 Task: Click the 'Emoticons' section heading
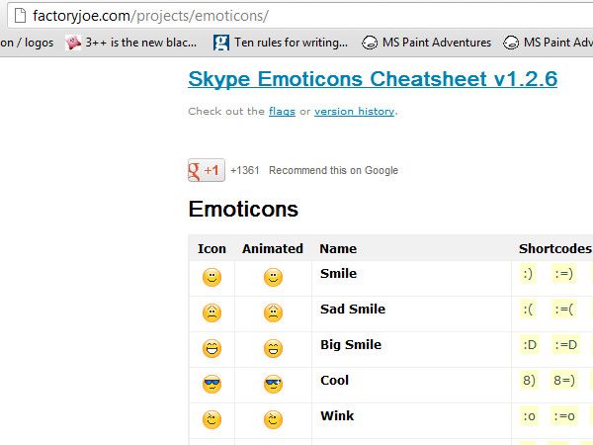pos(243,209)
